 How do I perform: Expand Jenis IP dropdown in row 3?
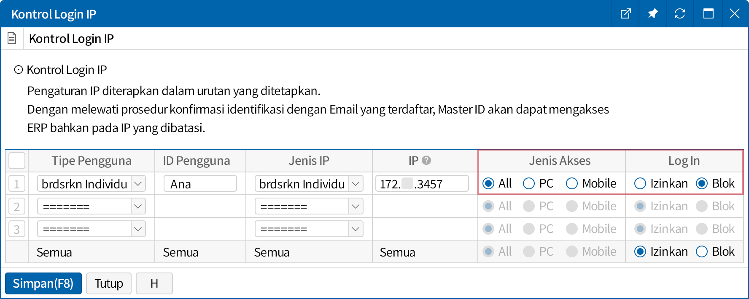(356, 229)
